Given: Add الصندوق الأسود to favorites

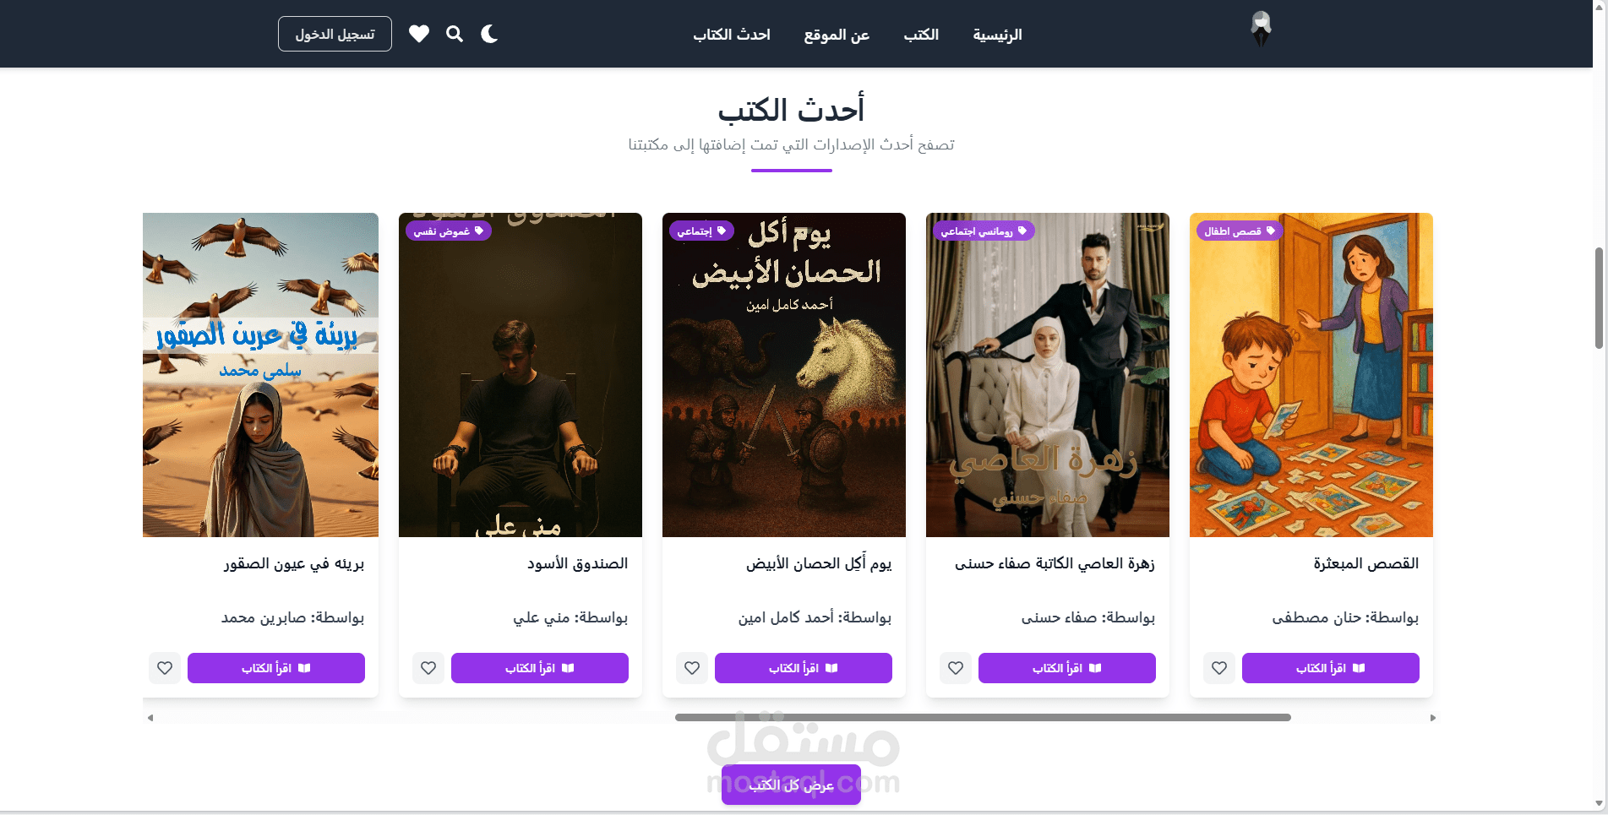Looking at the screenshot, I should 428,668.
